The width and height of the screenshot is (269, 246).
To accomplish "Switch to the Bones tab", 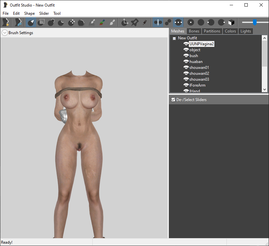I will coord(194,31).
